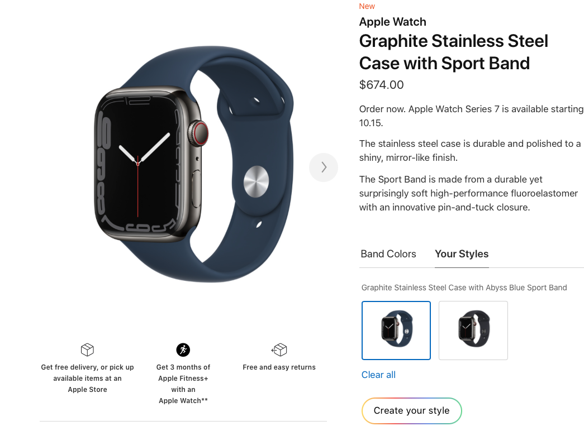Click the next product image arrow
Image resolution: width=584 pixels, height=431 pixels.
click(324, 167)
